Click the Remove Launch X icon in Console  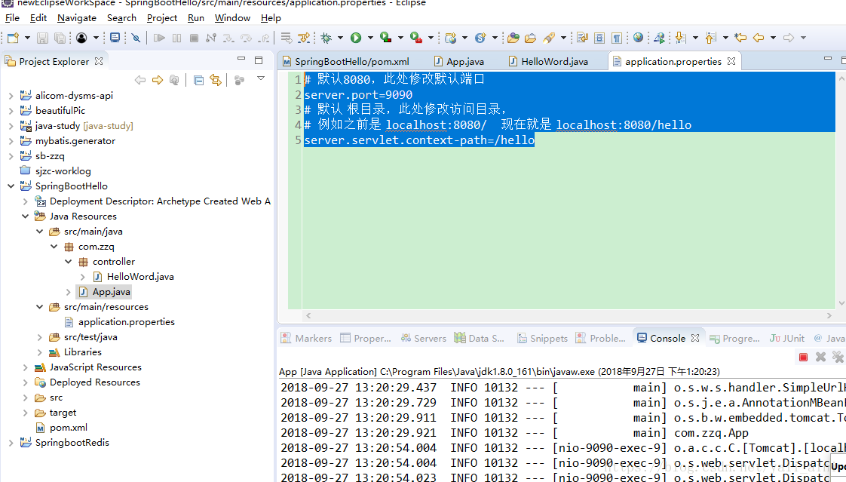[x=820, y=357]
